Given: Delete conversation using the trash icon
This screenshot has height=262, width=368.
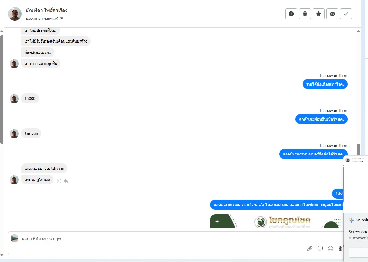Looking at the screenshot, I should 305,14.
